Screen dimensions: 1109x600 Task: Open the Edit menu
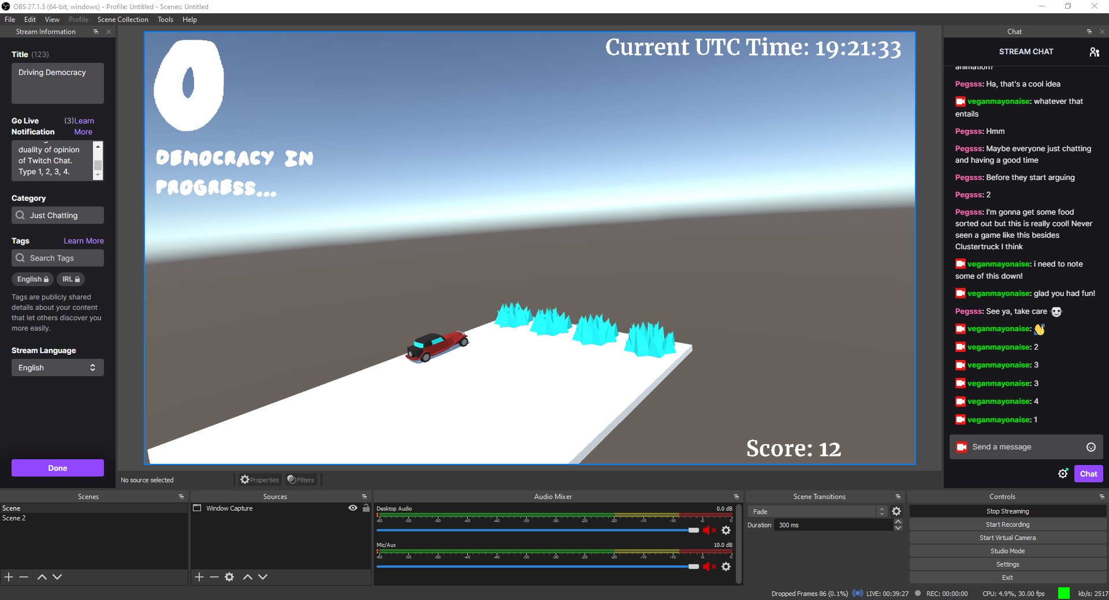coord(30,20)
